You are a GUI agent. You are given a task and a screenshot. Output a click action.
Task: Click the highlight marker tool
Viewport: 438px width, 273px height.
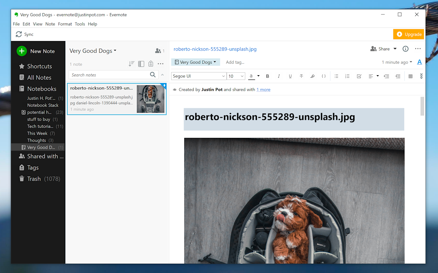[312, 76]
